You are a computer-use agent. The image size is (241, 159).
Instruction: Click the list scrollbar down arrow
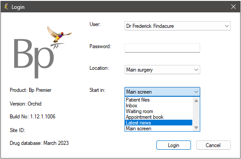coord(196,128)
